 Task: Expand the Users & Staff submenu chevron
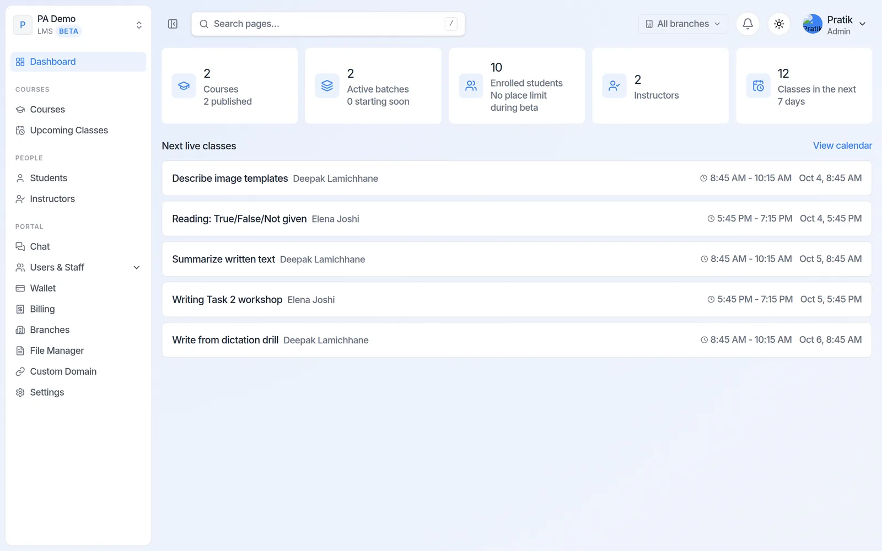tap(137, 267)
